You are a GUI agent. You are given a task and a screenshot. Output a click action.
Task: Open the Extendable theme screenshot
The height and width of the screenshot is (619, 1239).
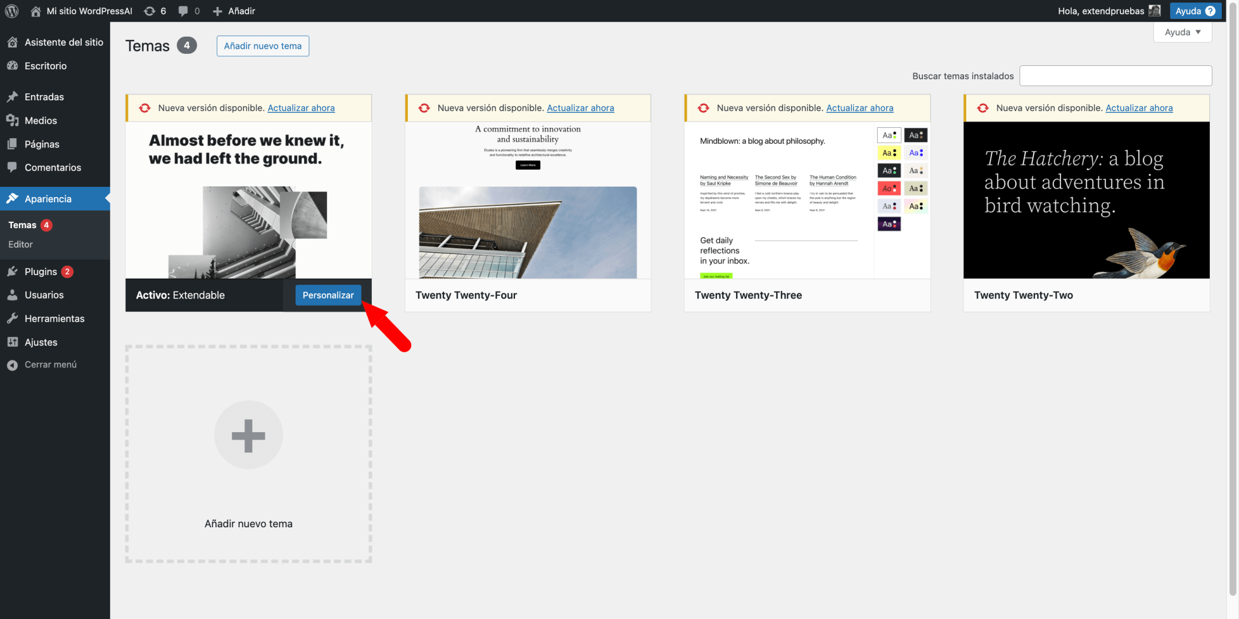click(249, 200)
